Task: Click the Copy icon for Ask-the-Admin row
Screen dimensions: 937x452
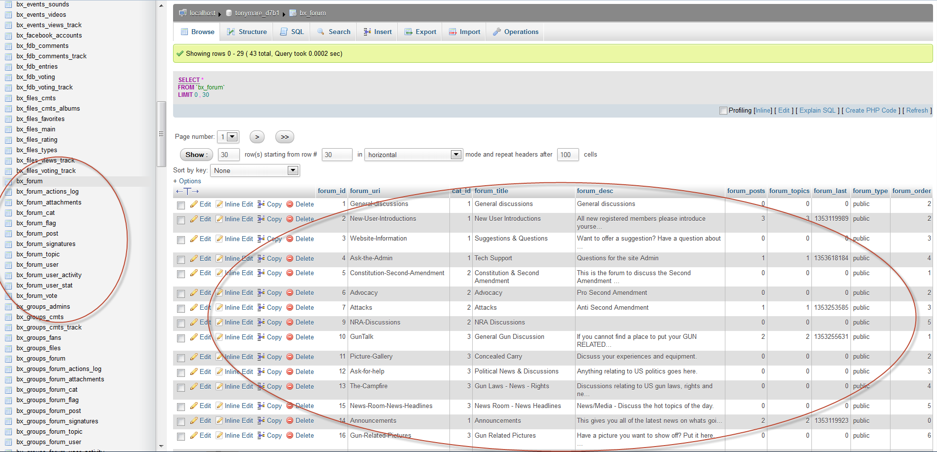Action: coord(261,258)
